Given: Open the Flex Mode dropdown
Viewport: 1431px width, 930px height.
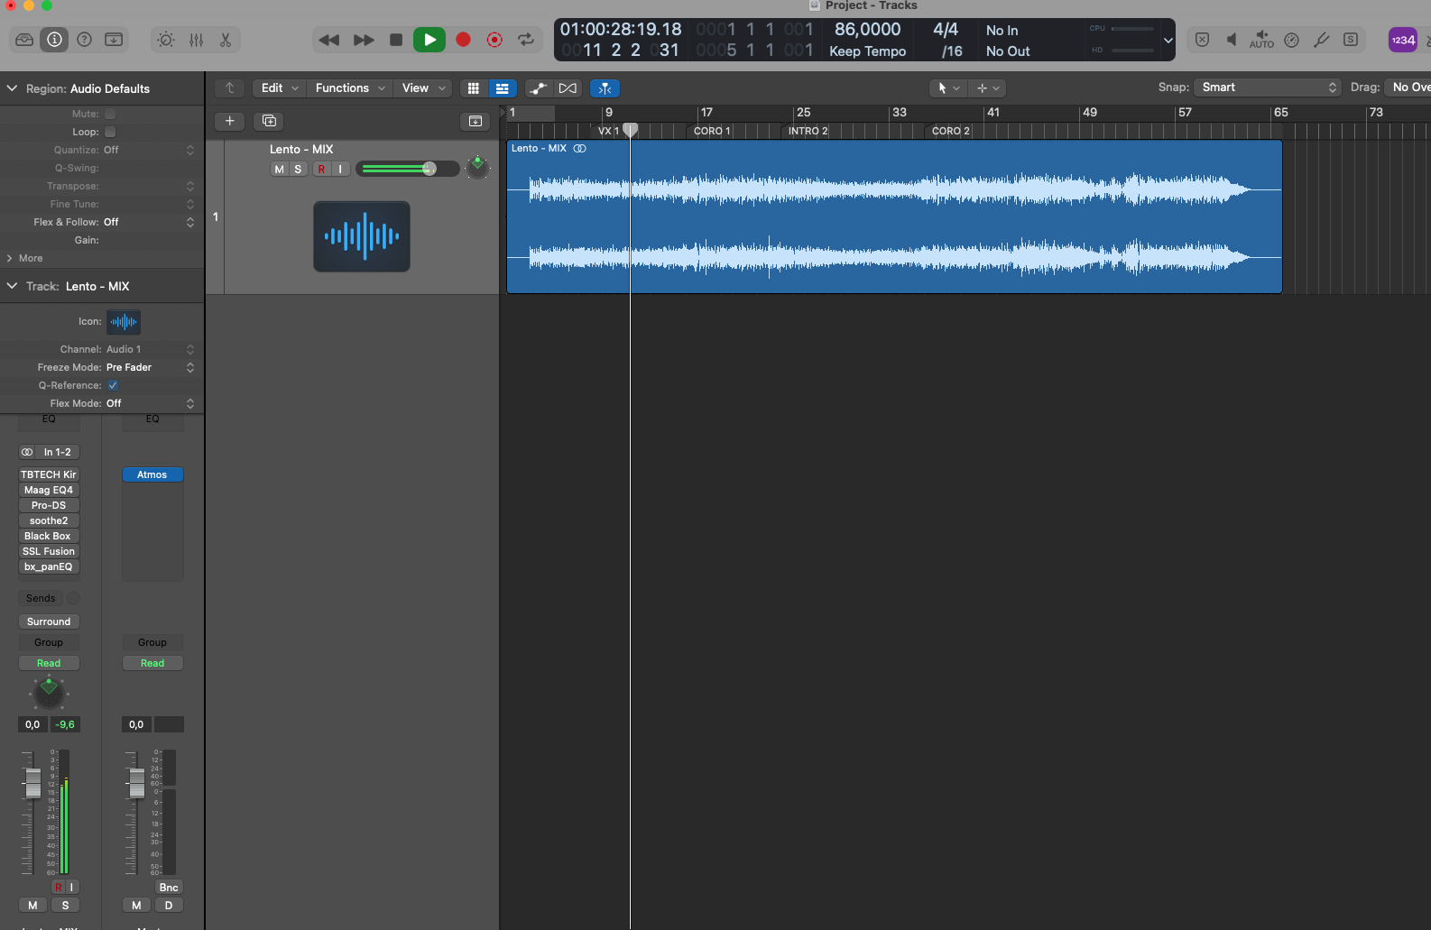Looking at the screenshot, I should click(x=150, y=403).
